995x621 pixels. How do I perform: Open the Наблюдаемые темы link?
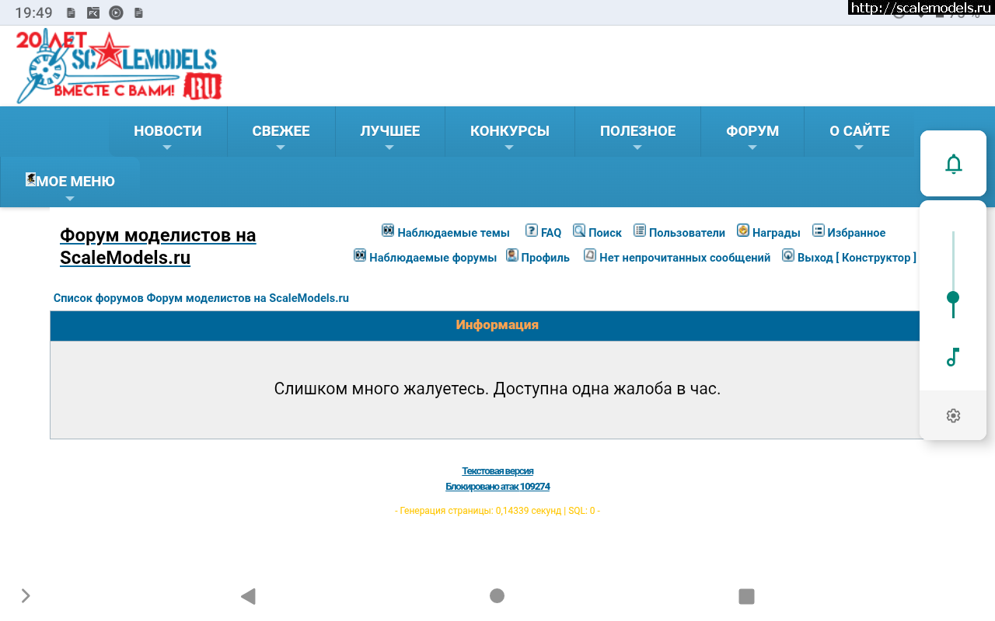[x=452, y=233]
